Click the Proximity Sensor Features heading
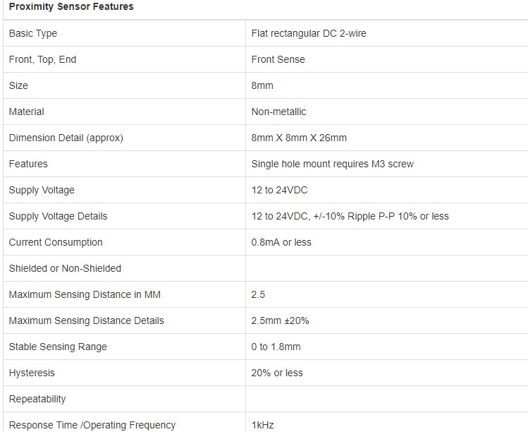The width and height of the screenshot is (528, 432). [71, 6]
